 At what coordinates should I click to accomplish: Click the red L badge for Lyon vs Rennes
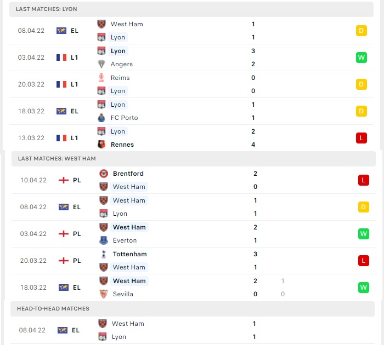(x=361, y=138)
